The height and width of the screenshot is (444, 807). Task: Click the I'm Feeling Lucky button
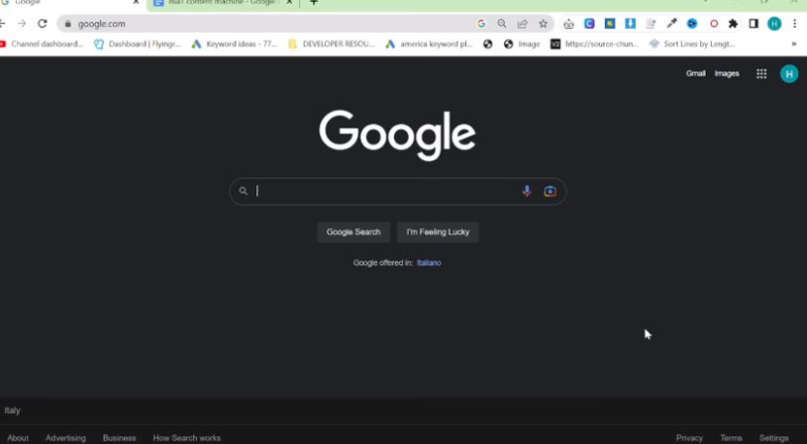[x=438, y=232]
